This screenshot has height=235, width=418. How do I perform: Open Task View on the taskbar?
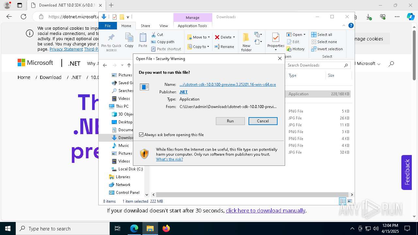(118, 228)
